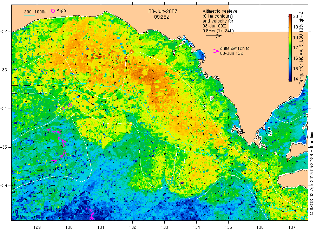Click the '137' longitude axis label

292,227
